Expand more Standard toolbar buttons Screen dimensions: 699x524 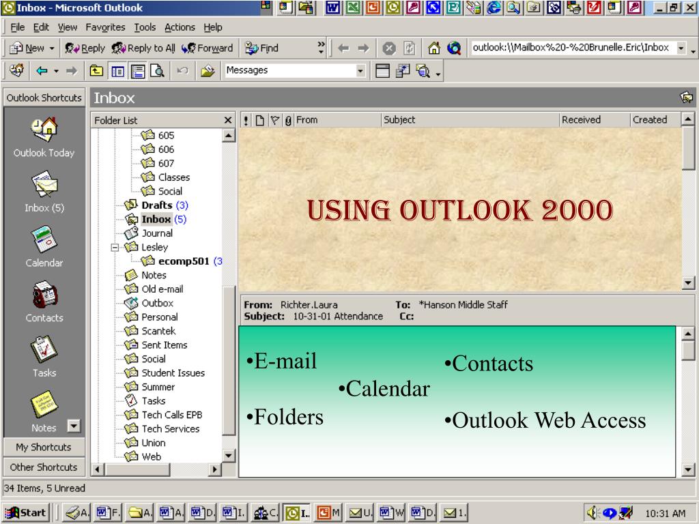(x=321, y=47)
